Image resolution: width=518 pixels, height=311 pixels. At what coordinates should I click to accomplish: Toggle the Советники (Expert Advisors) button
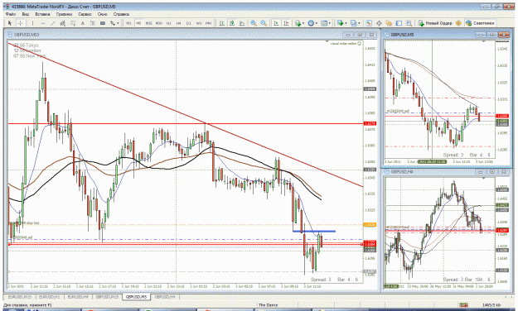click(481, 23)
